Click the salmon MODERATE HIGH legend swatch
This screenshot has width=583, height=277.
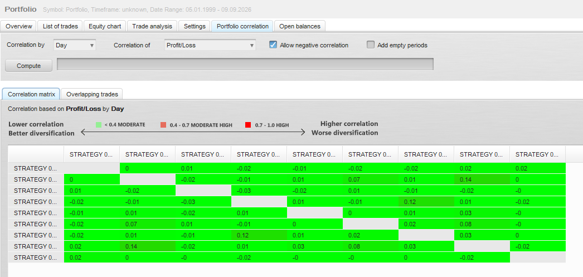point(163,125)
